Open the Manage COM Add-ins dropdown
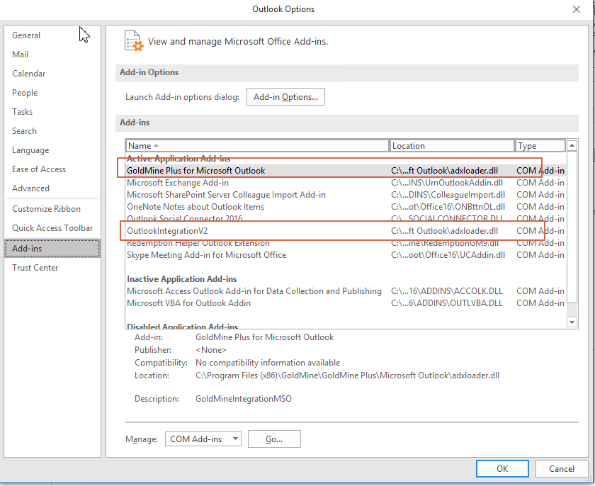Viewport: 595px width, 486px height. (203, 439)
